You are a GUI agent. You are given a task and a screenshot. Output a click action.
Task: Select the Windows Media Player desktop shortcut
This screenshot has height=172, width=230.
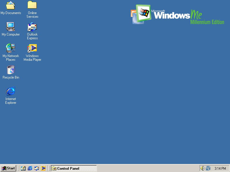point(32,48)
